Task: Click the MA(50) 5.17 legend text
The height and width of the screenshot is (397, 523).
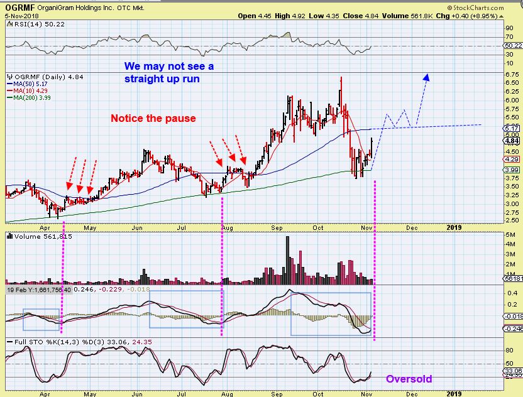Action: coord(30,84)
